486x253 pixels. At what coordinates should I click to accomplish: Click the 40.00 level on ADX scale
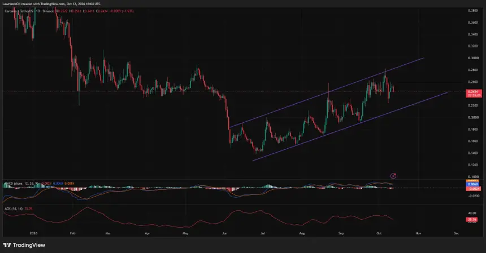(472, 213)
